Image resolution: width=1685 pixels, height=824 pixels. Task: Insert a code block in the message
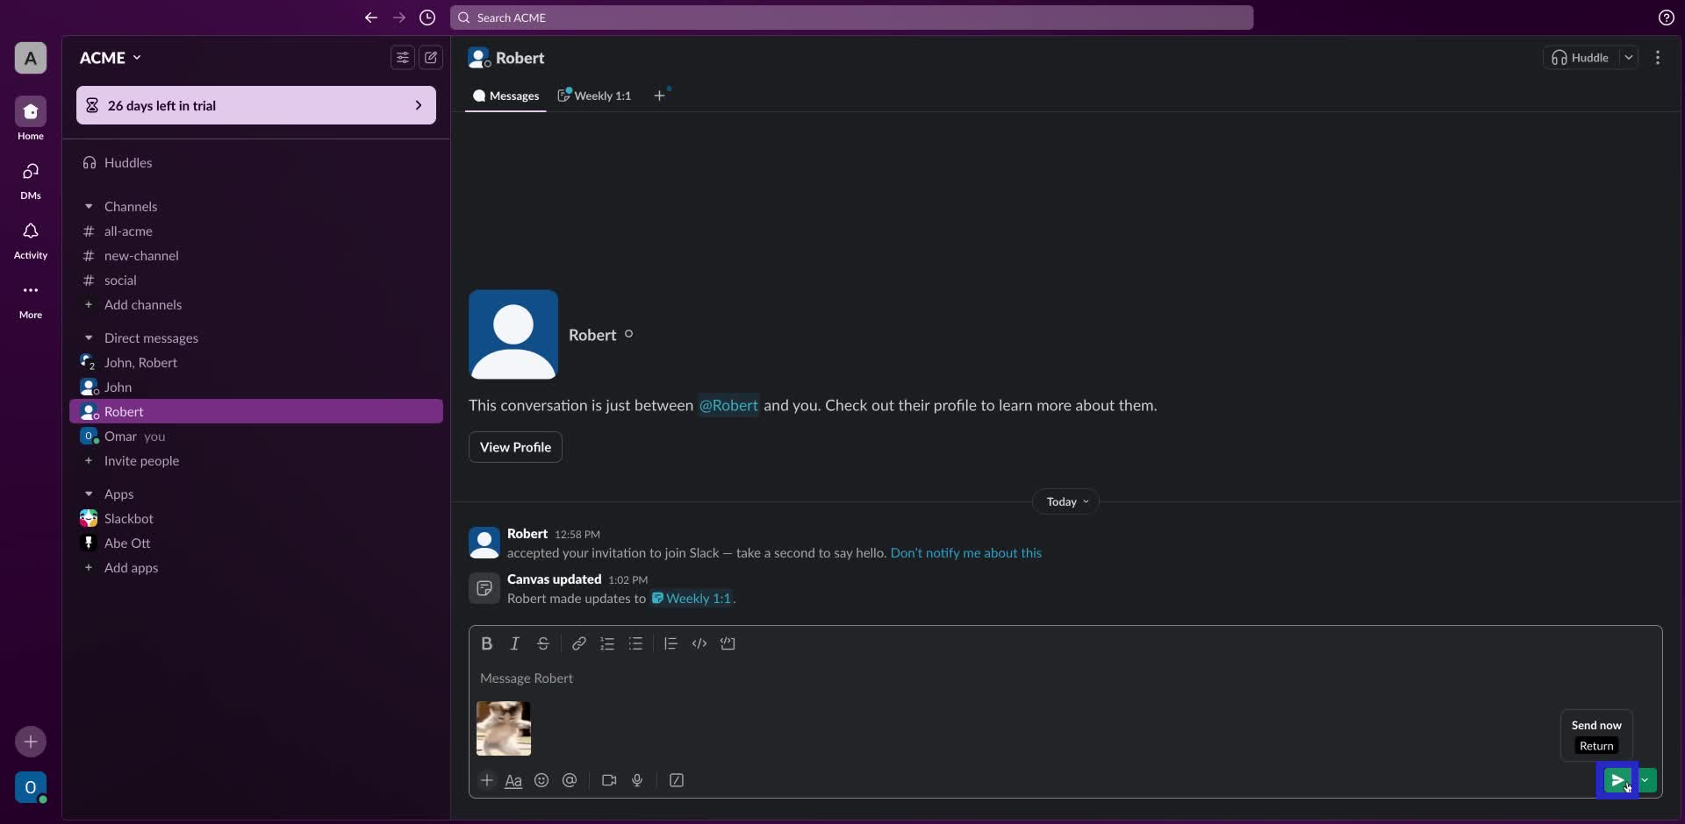(x=728, y=643)
